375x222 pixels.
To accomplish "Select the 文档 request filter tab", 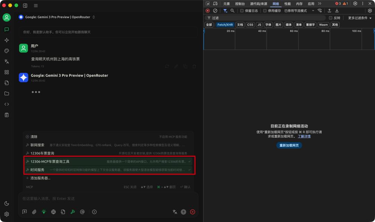I will click(x=240, y=25).
